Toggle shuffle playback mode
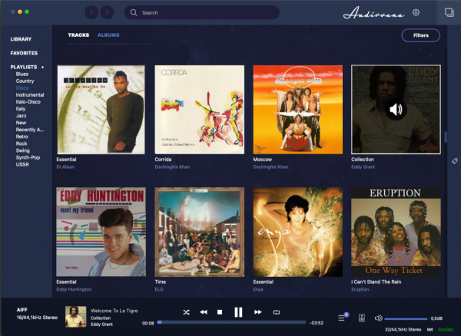 pos(187,312)
